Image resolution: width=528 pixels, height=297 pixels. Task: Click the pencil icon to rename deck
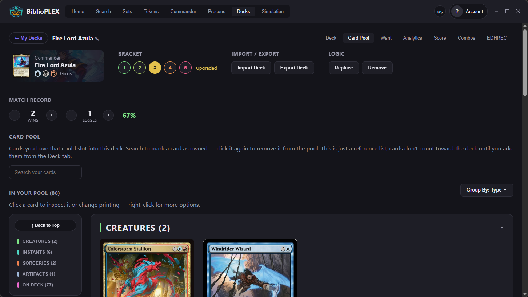tap(97, 39)
